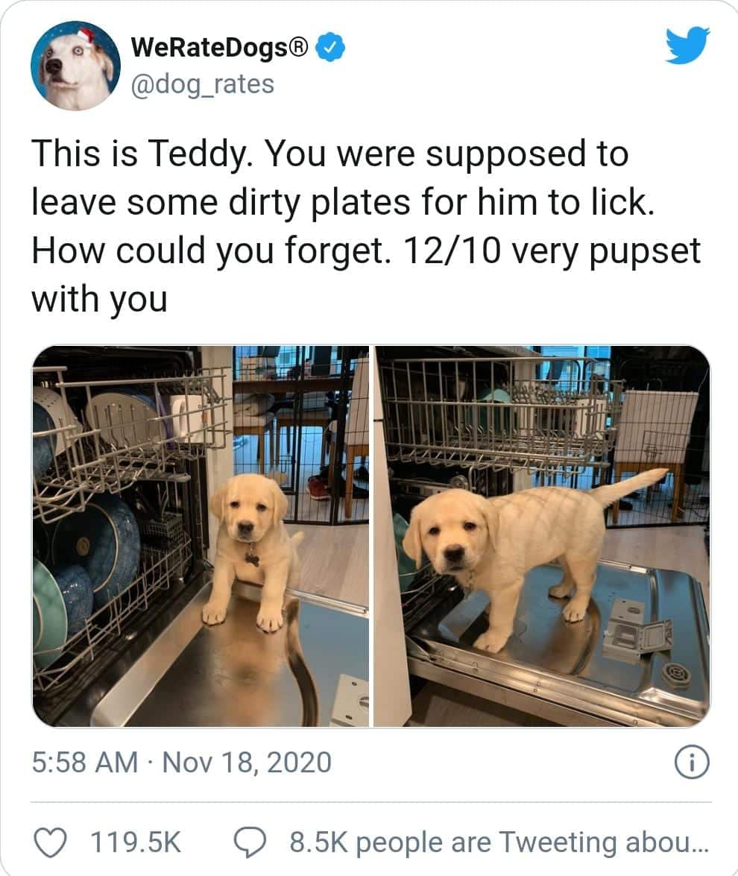Screen dimensions: 738x876
Task: Like the tweet with heart icon
Action: point(50,842)
